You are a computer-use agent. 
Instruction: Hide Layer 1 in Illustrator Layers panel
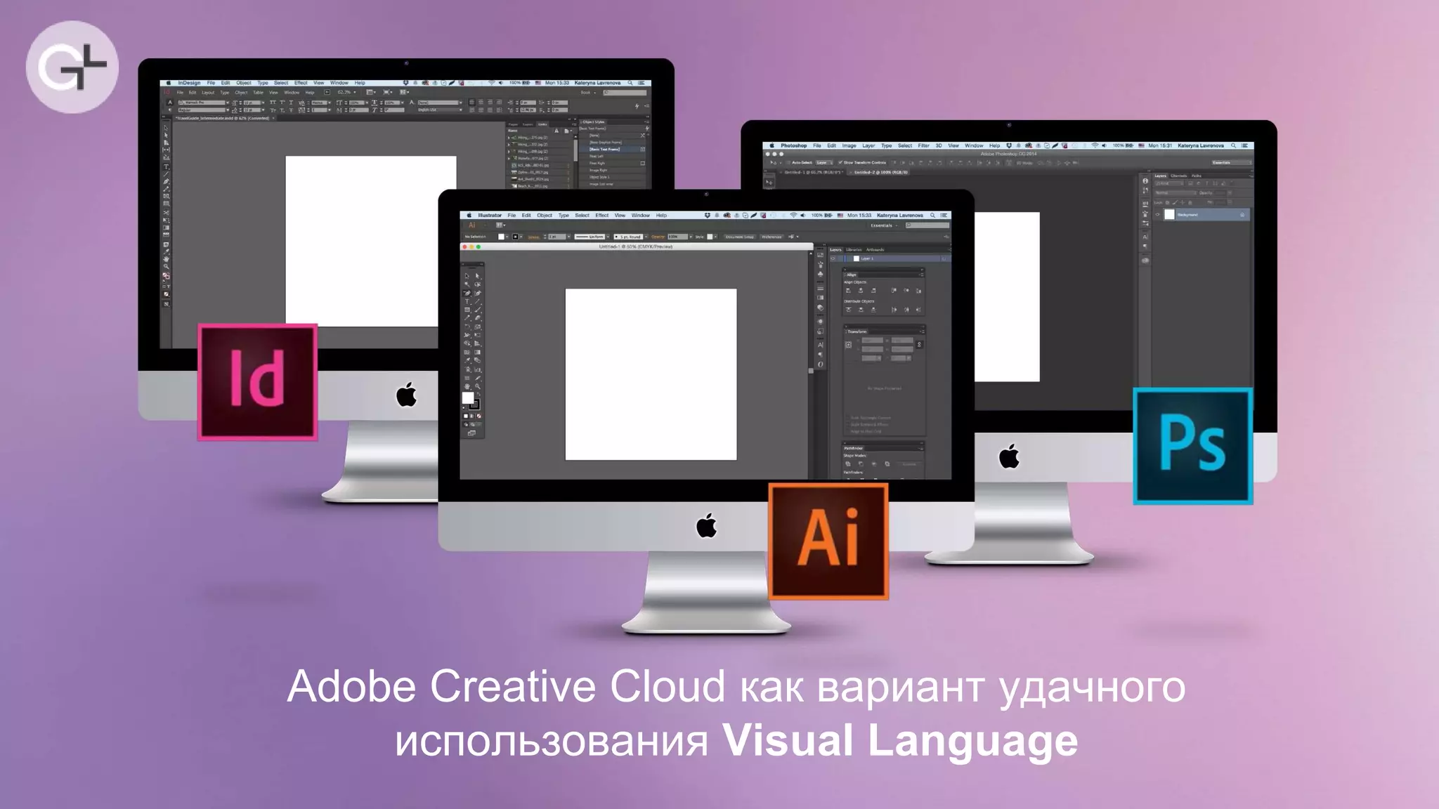pos(833,258)
